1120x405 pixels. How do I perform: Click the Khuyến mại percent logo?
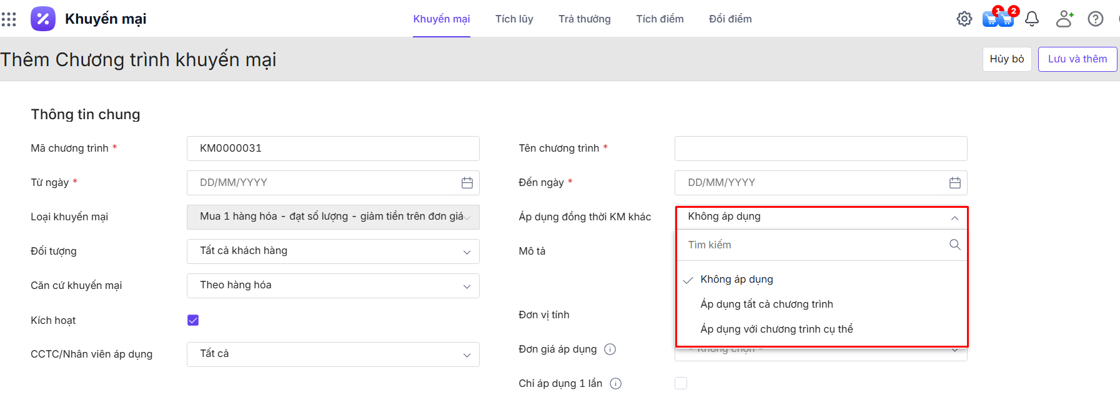tap(42, 19)
